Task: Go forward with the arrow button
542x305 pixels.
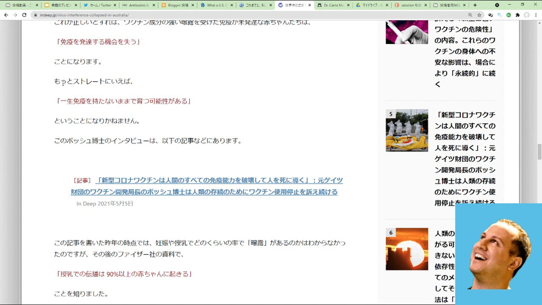Action: click(15, 15)
